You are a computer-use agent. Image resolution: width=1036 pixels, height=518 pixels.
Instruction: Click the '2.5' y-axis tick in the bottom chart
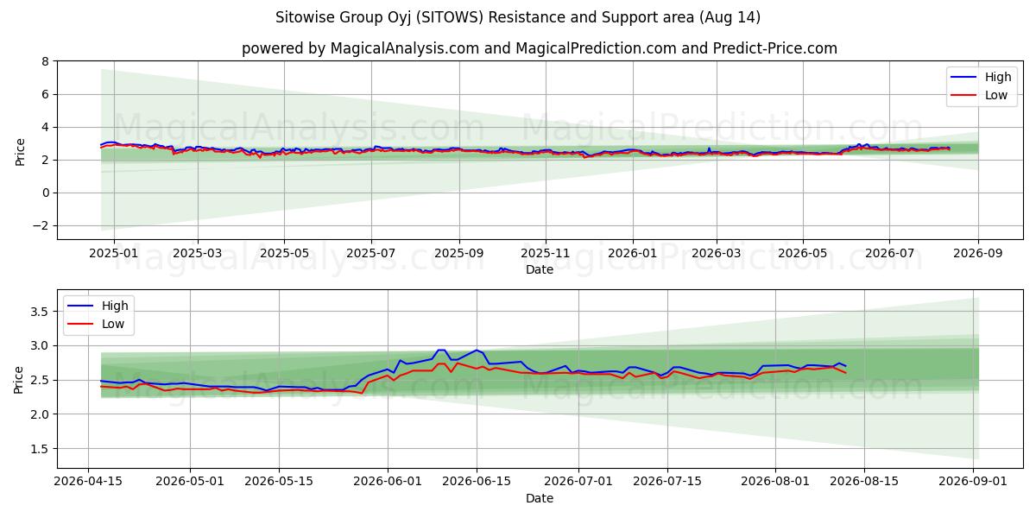point(41,380)
